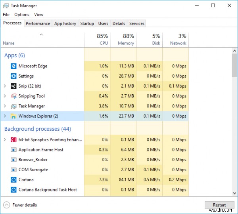Click the scrollbar up arrow
This screenshot has width=238, height=214.
(x=234, y=51)
